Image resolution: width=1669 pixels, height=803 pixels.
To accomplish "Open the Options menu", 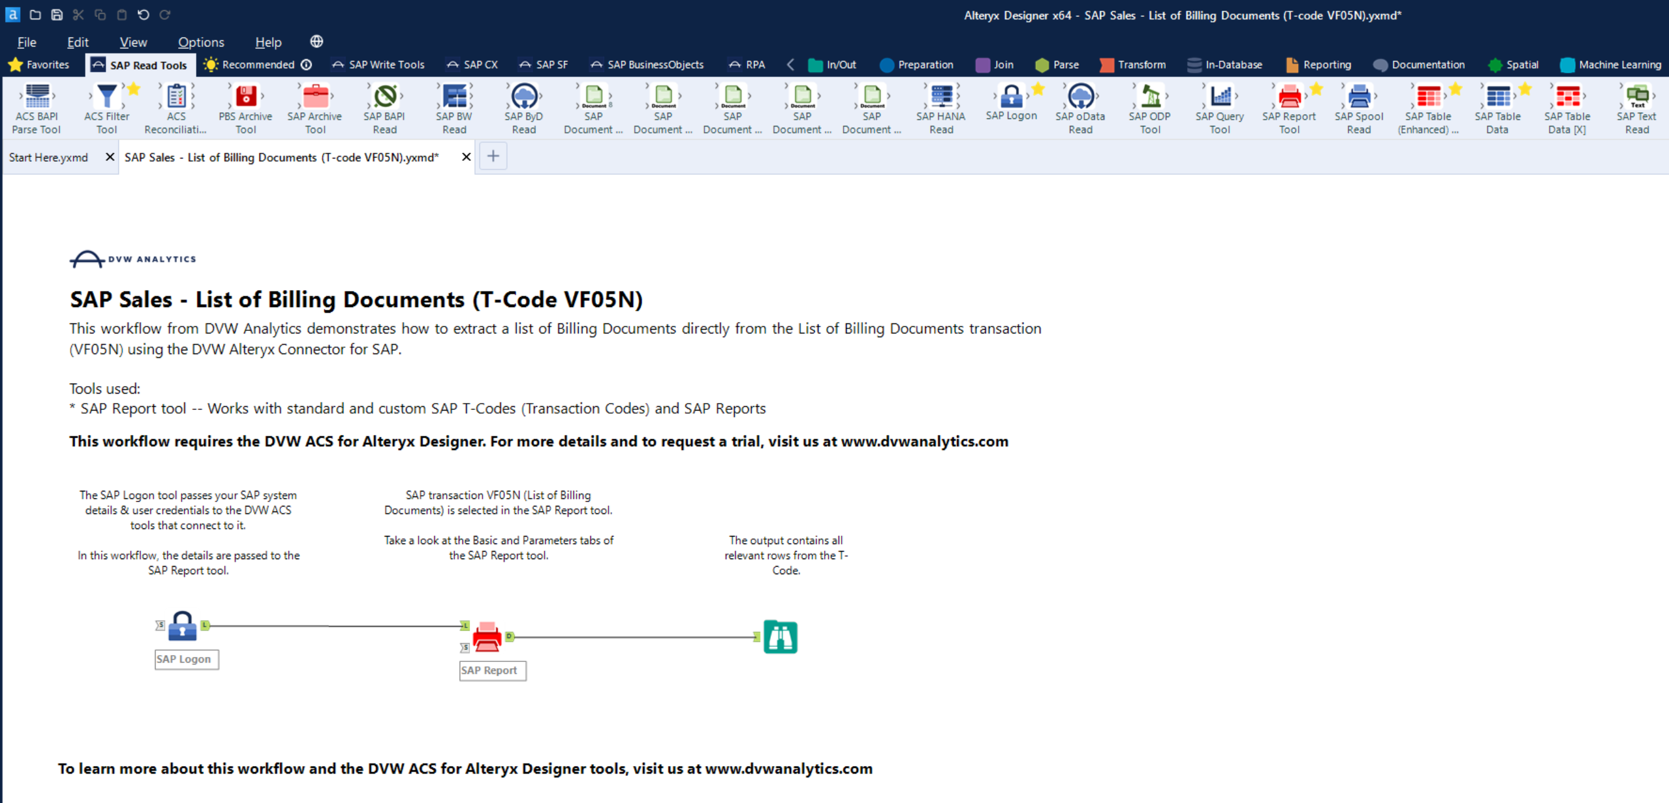I will point(201,42).
